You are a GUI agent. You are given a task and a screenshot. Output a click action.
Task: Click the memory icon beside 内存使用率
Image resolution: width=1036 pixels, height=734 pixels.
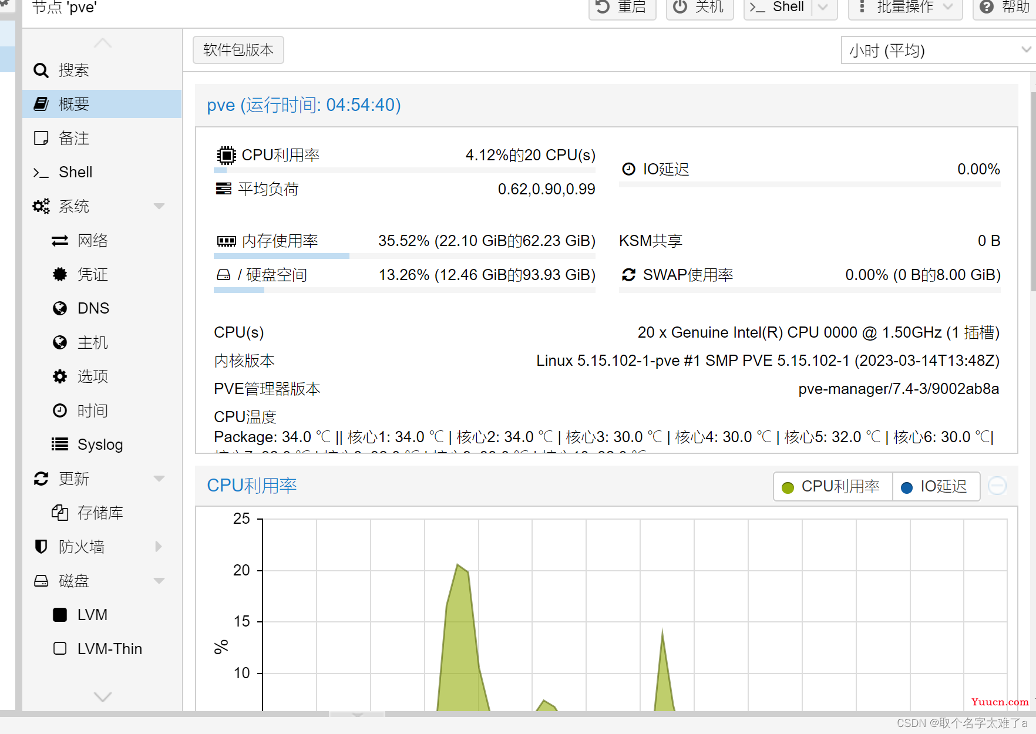pos(227,241)
